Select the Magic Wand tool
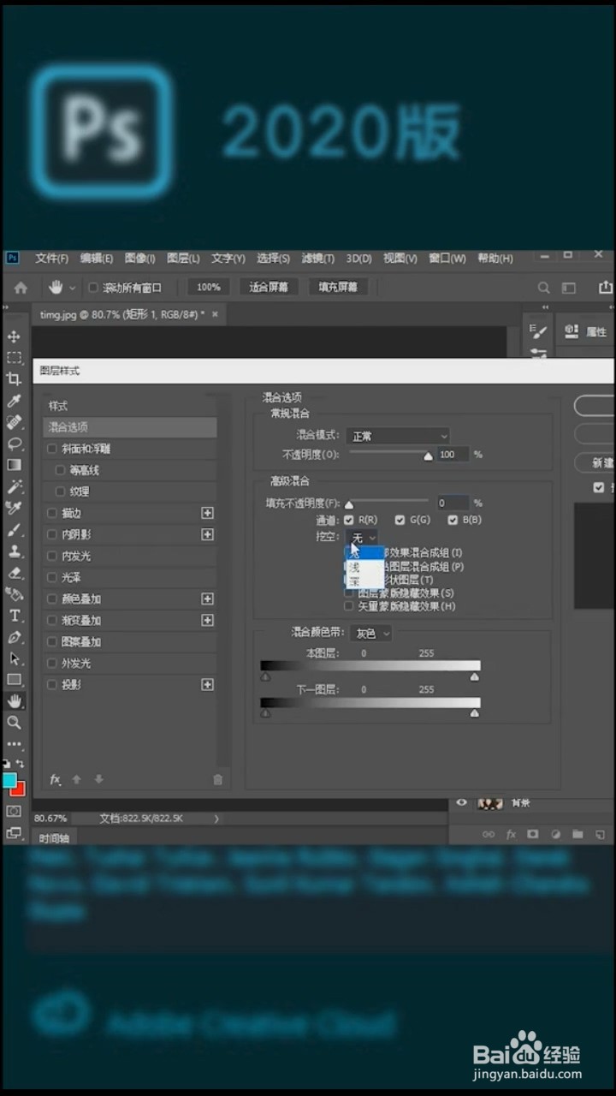616x1096 pixels. (x=14, y=486)
